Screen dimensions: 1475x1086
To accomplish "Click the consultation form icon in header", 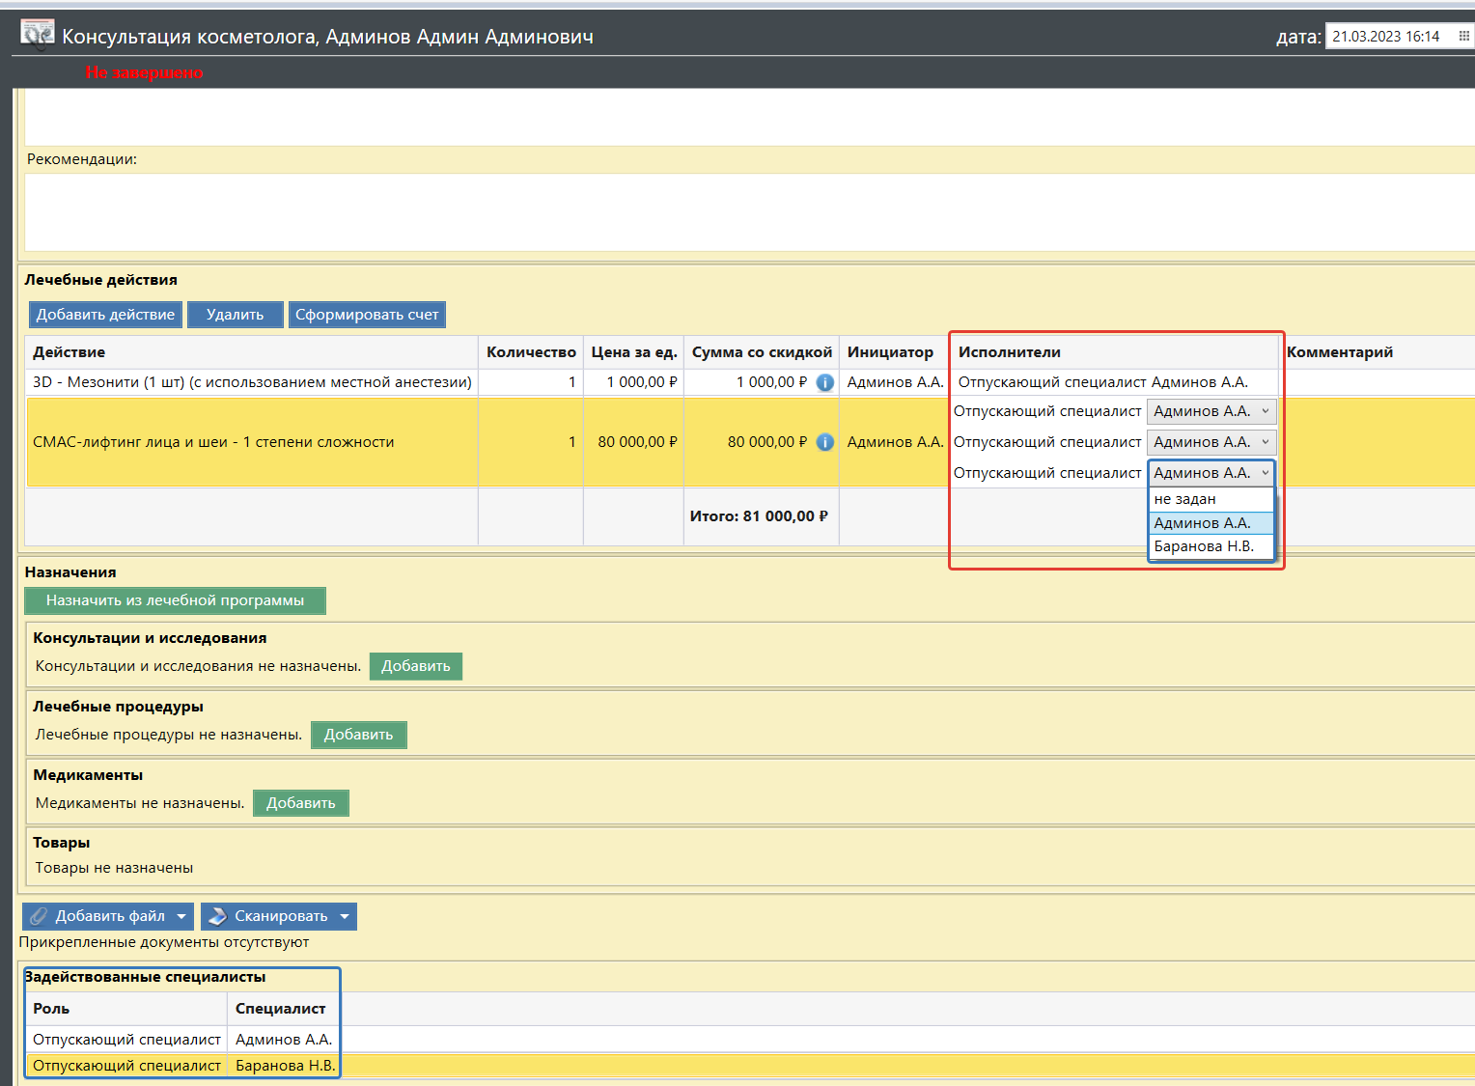I will pyautogui.click(x=37, y=35).
